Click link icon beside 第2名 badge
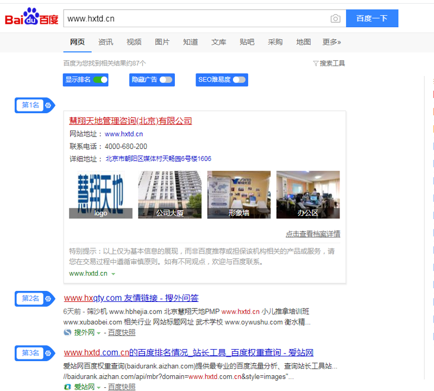 click(x=48, y=299)
